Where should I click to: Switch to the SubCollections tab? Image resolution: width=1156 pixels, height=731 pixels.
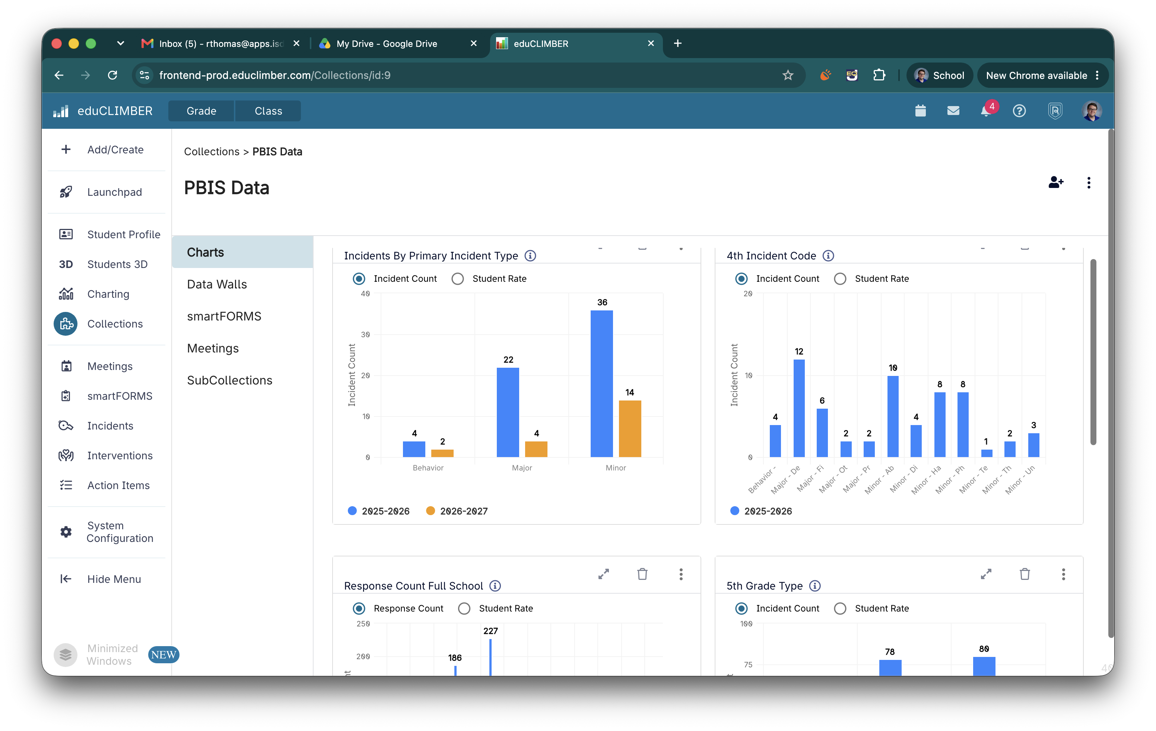tap(242, 380)
